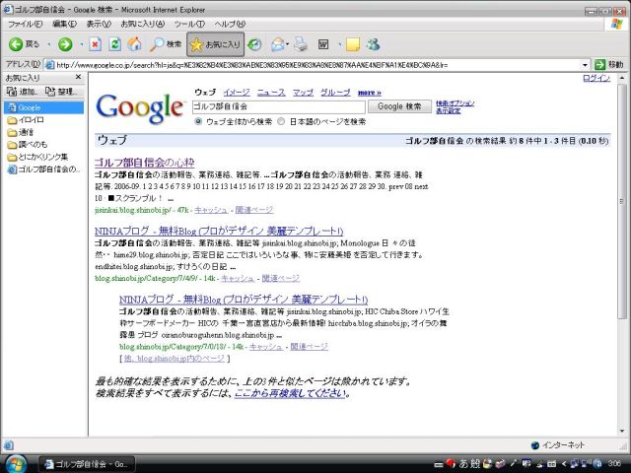Select the Internet Explorer taskbar button
The height and width of the screenshot is (473, 631).
coord(87,464)
